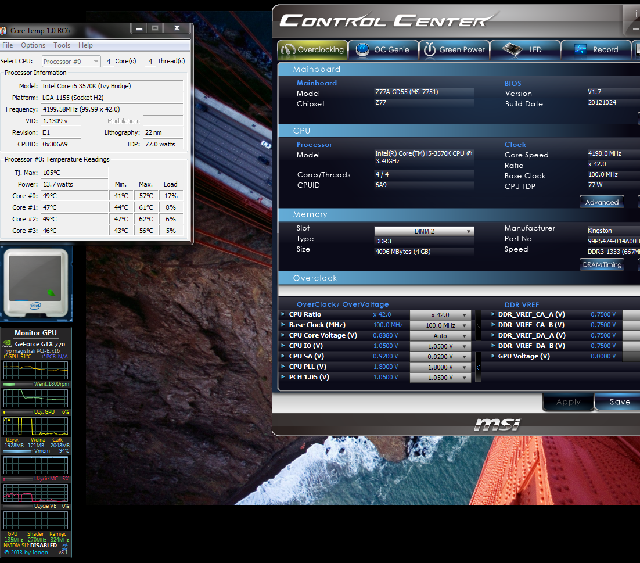
Task: Click the Advanced button under Clock
Action: tap(602, 202)
